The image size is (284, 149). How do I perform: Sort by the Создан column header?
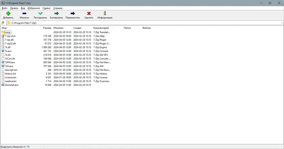click(82, 28)
